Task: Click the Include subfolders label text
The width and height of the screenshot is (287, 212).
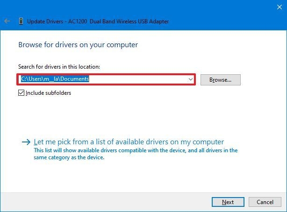Action: tap(48, 93)
